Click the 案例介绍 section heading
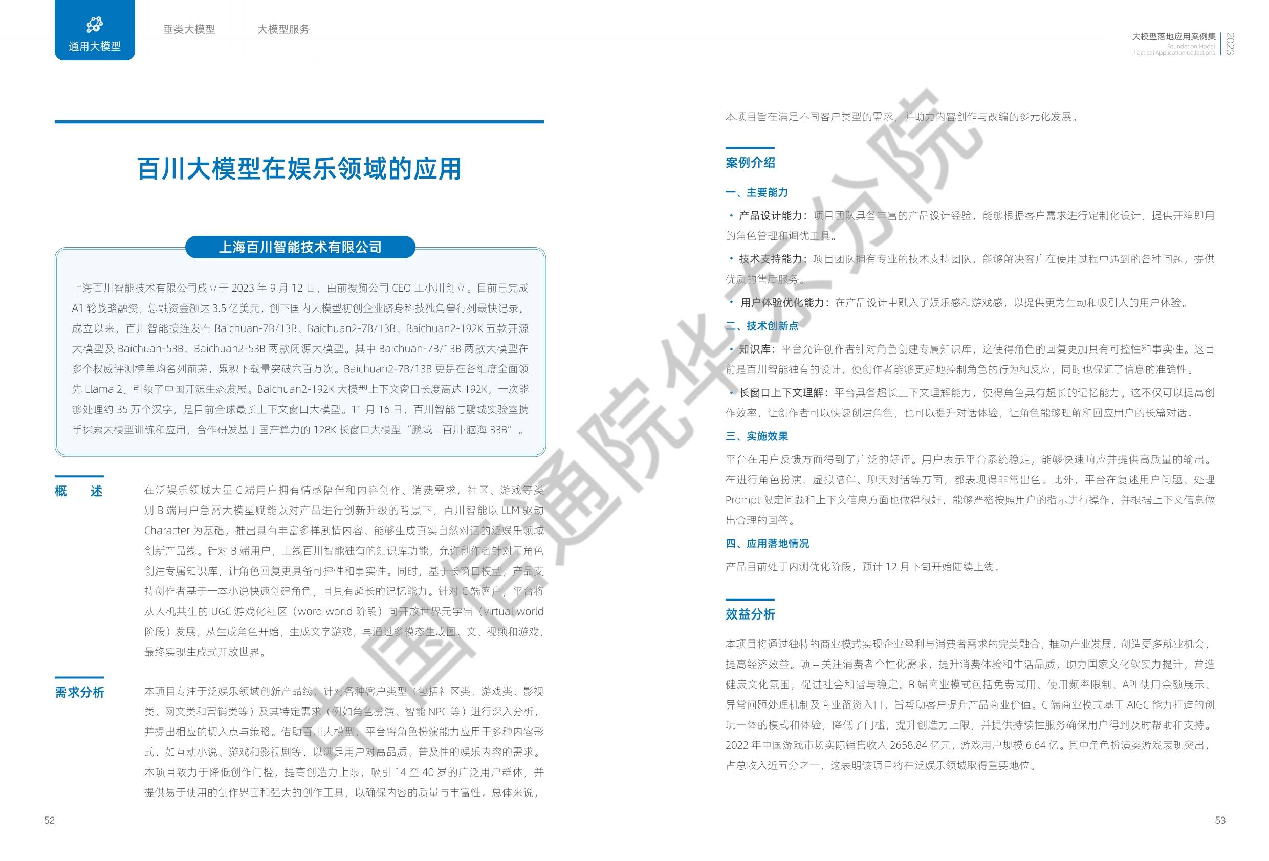Image resolution: width=1269 pixels, height=861 pixels. click(x=750, y=162)
